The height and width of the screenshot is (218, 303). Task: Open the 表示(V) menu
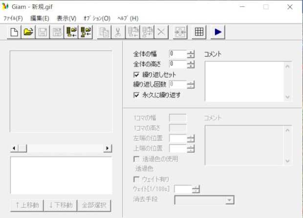[66, 19]
